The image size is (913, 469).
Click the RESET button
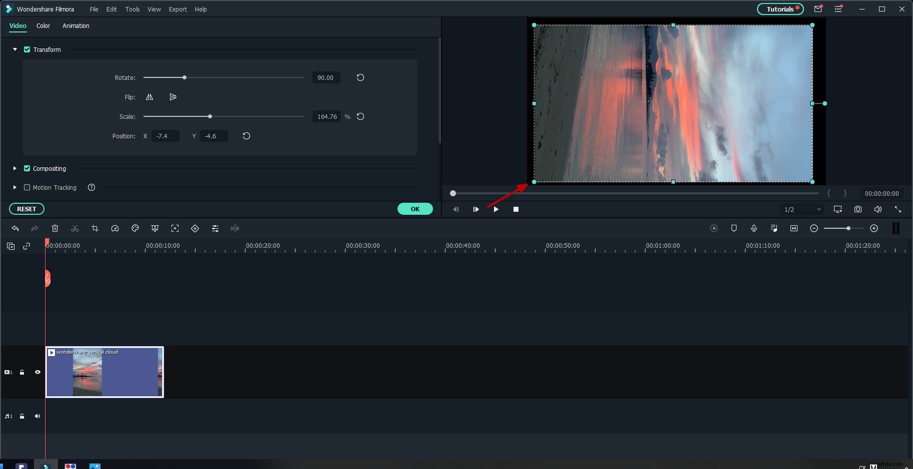tap(26, 209)
